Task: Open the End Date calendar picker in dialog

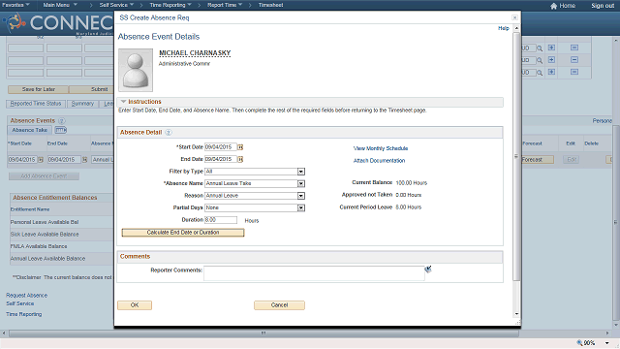Action: [x=240, y=159]
